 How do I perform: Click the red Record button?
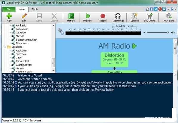(x=103, y=18)
